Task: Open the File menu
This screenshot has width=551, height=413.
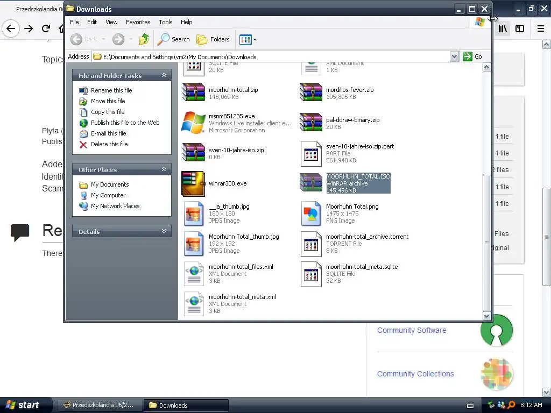Action: [74, 22]
